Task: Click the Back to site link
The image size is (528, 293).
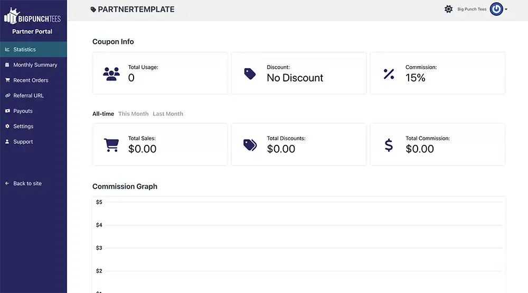Action: (27, 184)
